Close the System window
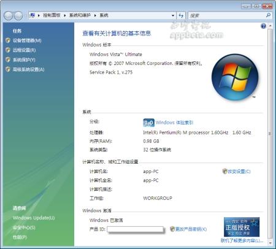 [x=267, y=6]
